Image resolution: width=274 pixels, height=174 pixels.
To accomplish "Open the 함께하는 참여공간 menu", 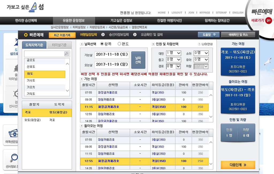I will [x=217, y=21].
